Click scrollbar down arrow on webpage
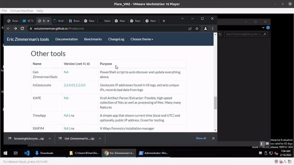This screenshot has width=294, height=165. 215,130
